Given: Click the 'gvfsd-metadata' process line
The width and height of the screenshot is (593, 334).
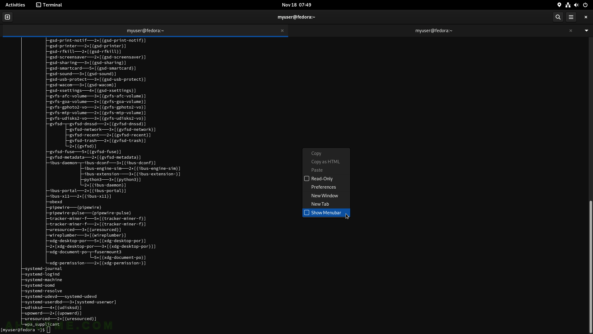Looking at the screenshot, I should [95, 157].
